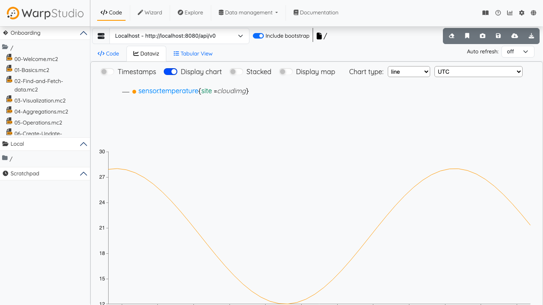Click the file icon next to slash path
This screenshot has height=305, width=543.
click(x=319, y=36)
